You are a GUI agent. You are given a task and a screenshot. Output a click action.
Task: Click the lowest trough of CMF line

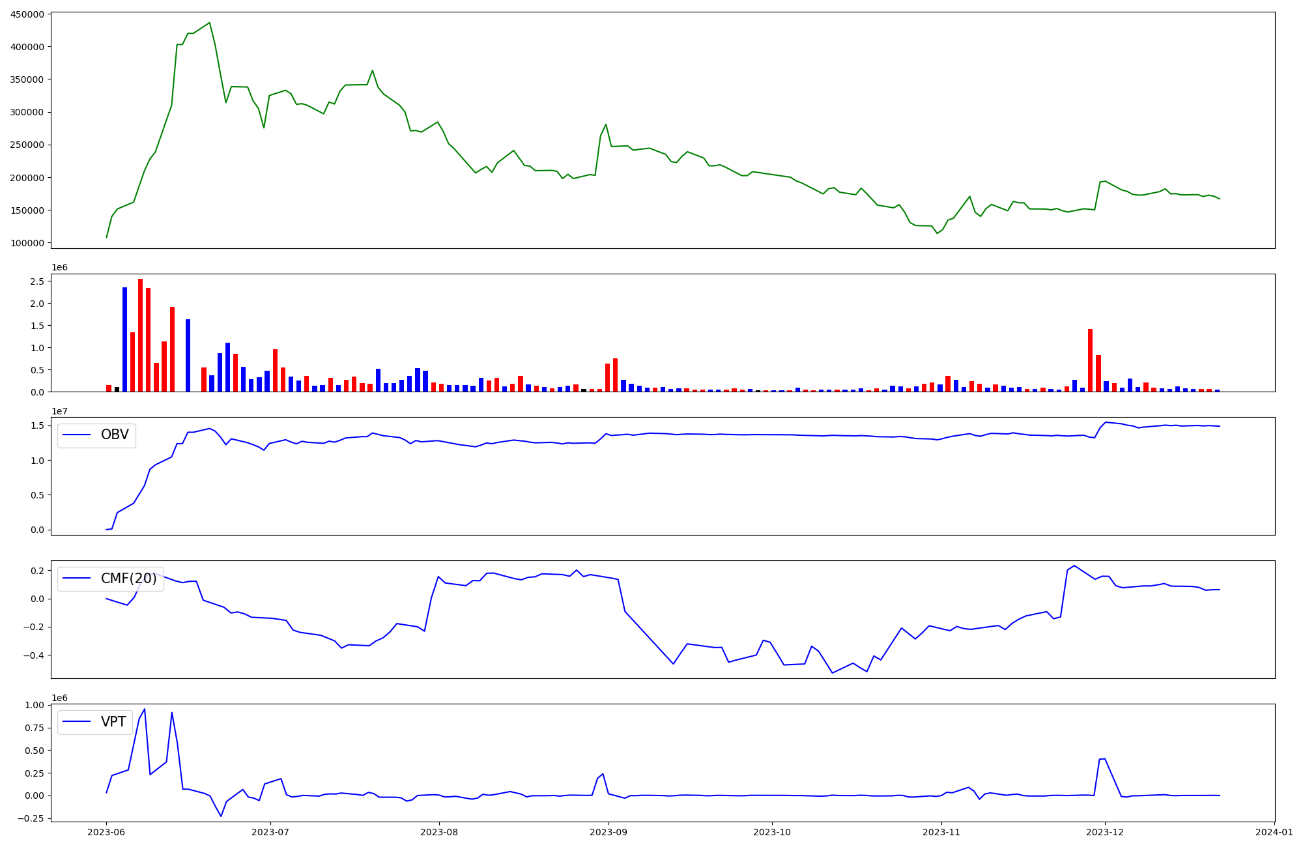click(832, 673)
